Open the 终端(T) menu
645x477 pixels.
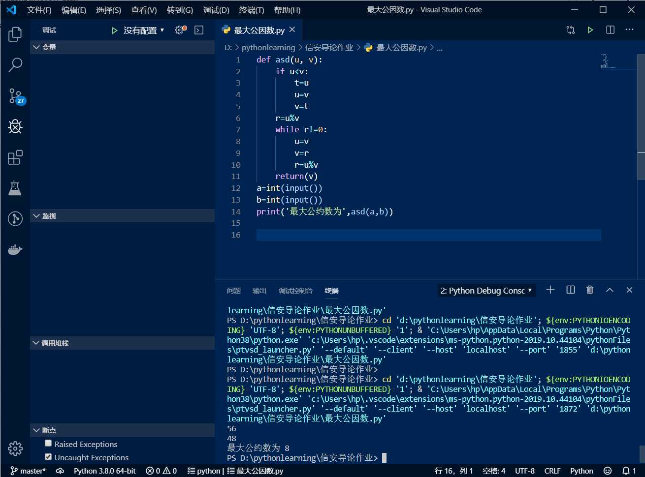tap(252, 10)
